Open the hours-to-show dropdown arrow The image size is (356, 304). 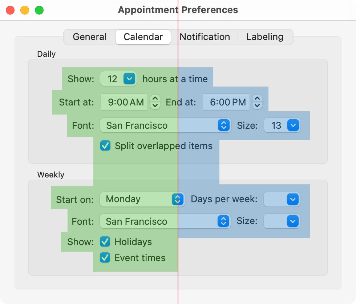pos(129,79)
